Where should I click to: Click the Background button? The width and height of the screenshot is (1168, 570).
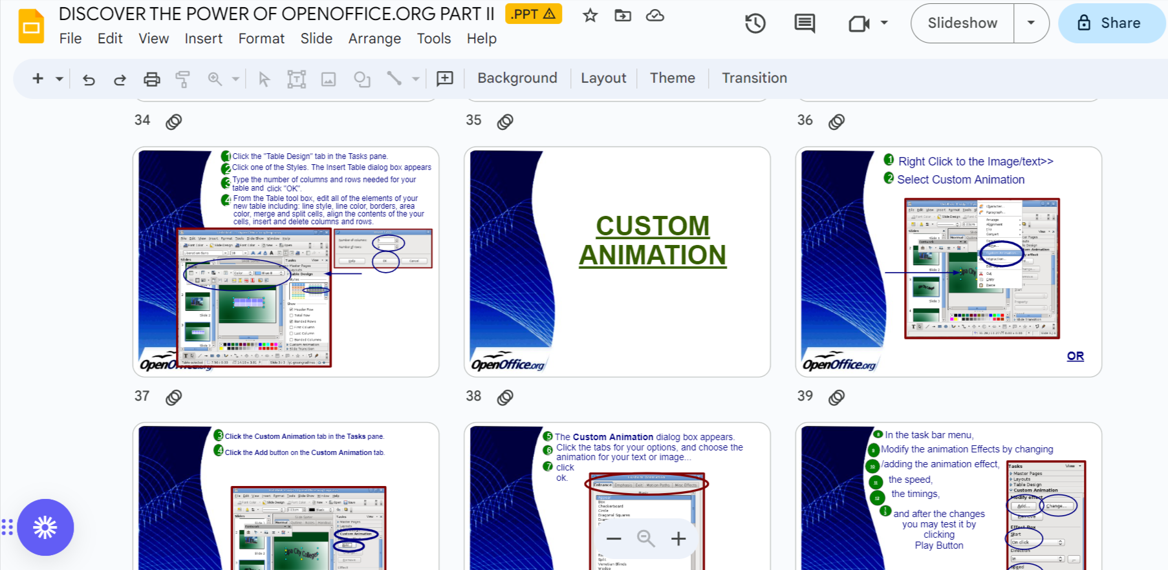point(517,78)
